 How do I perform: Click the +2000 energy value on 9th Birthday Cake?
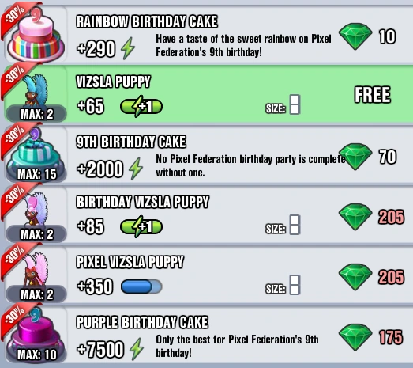(x=99, y=169)
